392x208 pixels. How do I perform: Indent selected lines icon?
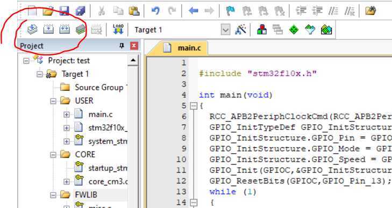pos(301,11)
